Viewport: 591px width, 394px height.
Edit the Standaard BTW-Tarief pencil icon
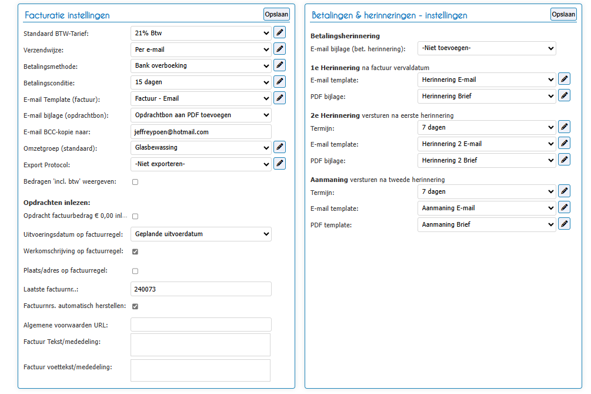pos(279,32)
